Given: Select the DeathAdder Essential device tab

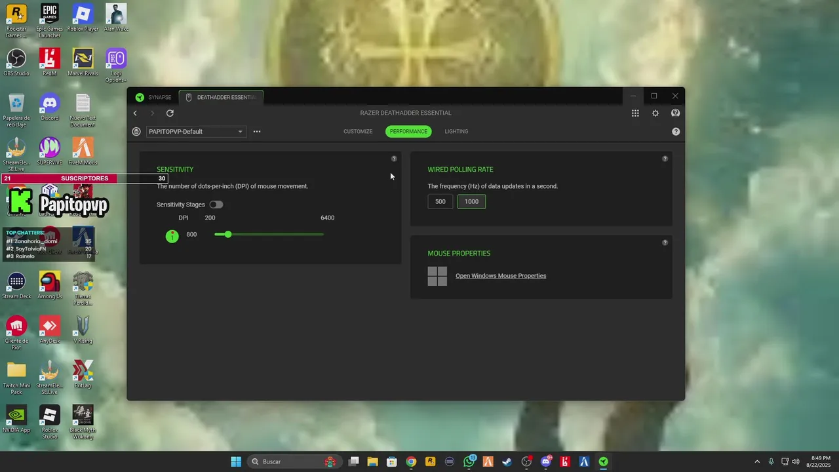Looking at the screenshot, I should tap(222, 98).
